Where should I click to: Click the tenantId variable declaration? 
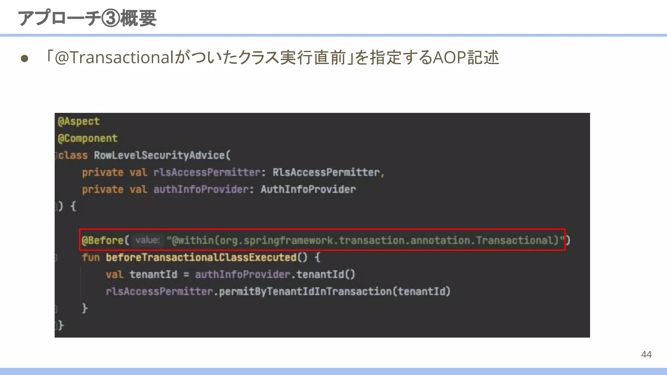click(x=153, y=274)
